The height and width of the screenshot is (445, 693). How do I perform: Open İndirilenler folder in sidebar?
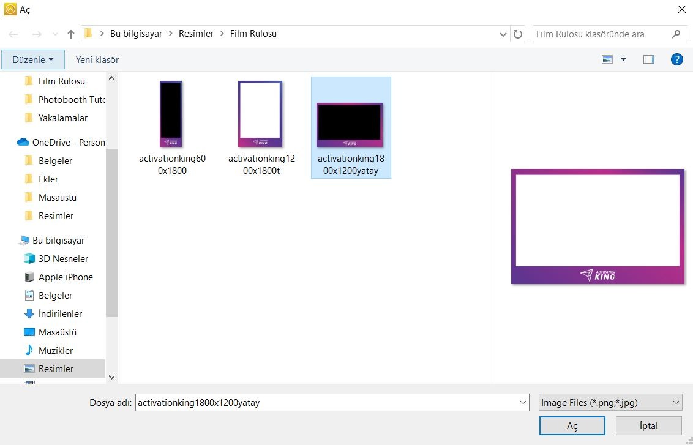59,313
